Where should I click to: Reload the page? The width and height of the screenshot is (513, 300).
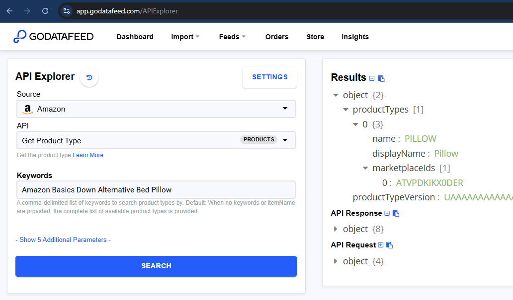[x=45, y=11]
